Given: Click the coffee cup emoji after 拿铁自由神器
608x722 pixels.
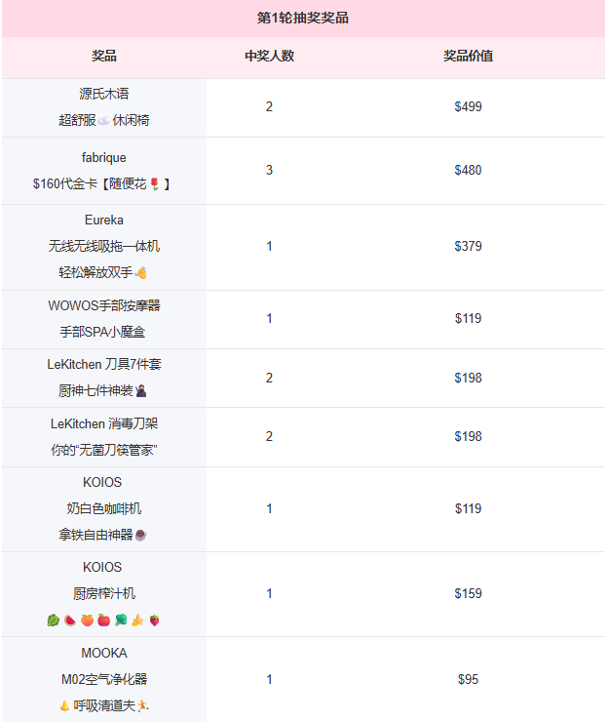Looking at the screenshot, I should pos(140,535).
